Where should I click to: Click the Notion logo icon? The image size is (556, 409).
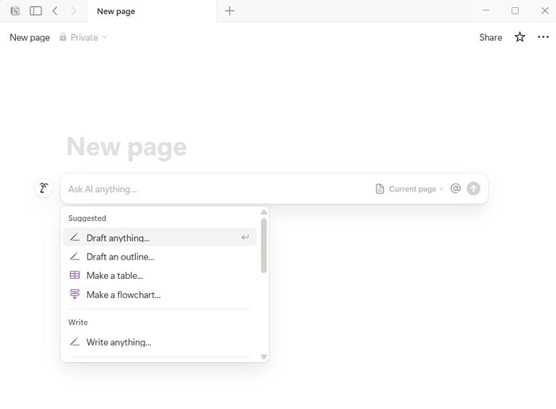click(15, 11)
